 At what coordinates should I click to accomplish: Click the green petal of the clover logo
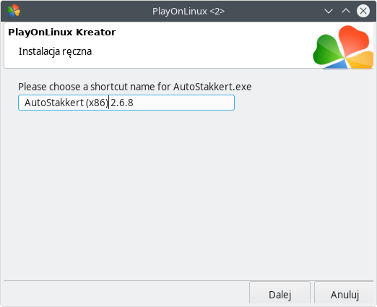pyautogui.click(x=328, y=51)
